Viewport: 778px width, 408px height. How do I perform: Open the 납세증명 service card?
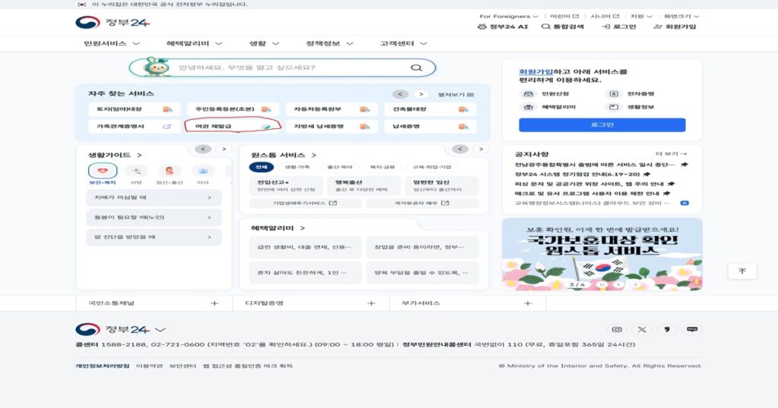(x=430, y=126)
